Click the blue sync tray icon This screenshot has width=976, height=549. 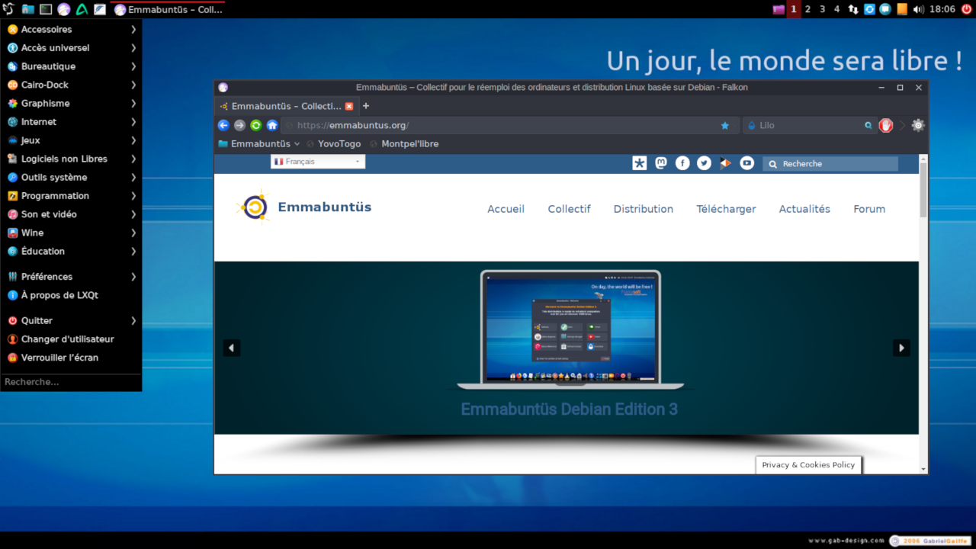point(869,9)
